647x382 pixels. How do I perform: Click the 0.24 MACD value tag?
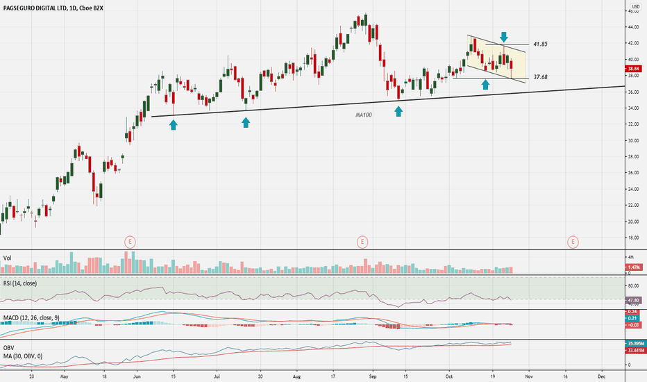pos(633,312)
